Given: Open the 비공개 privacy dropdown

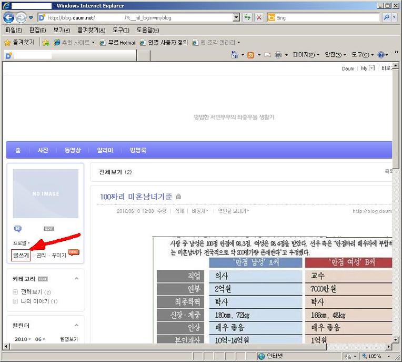Looking at the screenshot, I should click(x=200, y=211).
